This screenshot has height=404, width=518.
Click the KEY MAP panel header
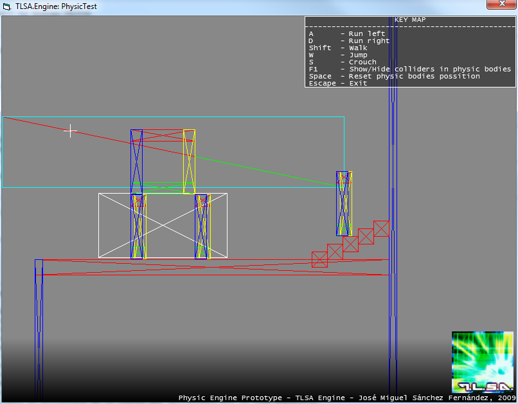pyautogui.click(x=409, y=20)
